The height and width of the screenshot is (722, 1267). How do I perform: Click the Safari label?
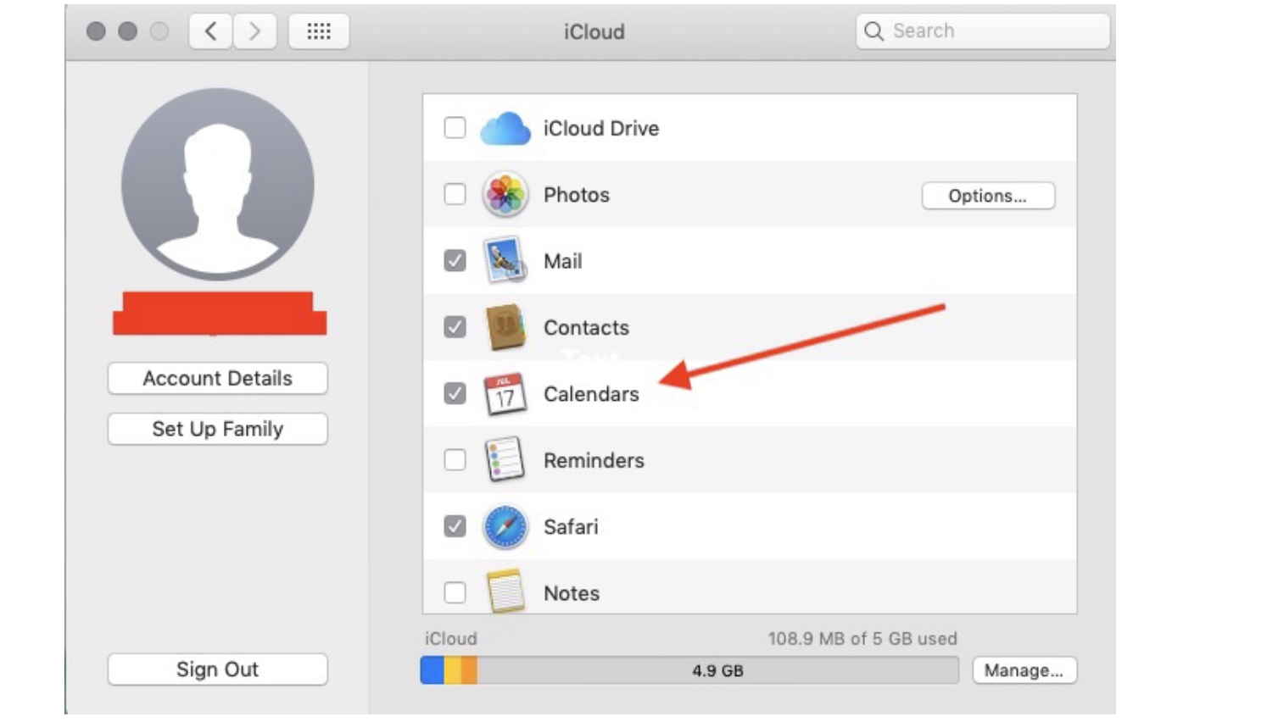[x=572, y=527]
